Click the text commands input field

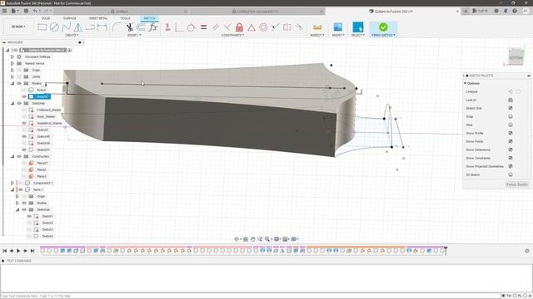pyautogui.click(x=250, y=296)
